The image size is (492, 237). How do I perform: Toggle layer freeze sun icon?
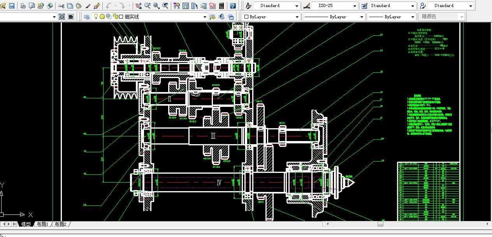pos(102,17)
